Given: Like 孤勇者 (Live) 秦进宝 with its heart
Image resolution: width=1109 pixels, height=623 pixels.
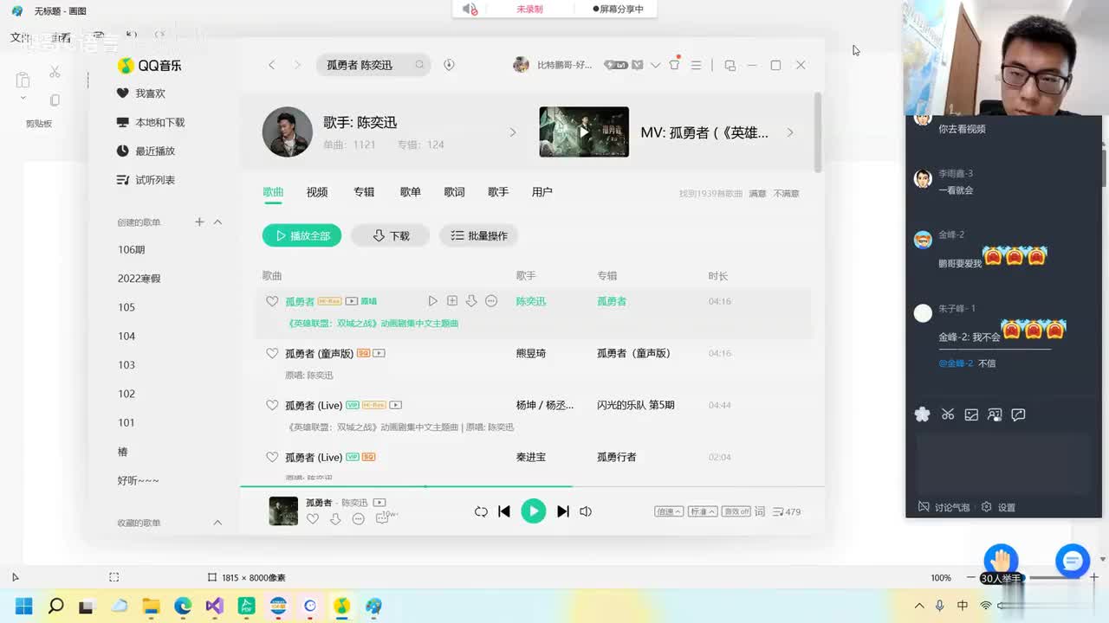Looking at the screenshot, I should coord(272,457).
